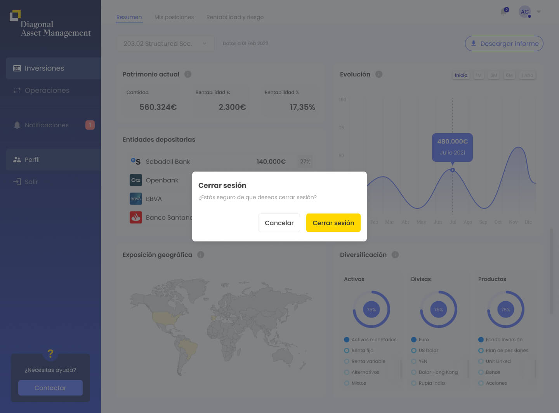This screenshot has width=559, height=413.
Task: Select the Activos monetarios radio option
Action: pos(347,340)
